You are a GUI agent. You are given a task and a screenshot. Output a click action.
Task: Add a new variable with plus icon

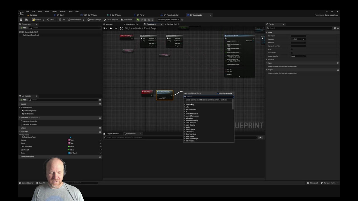[x=100, y=132]
